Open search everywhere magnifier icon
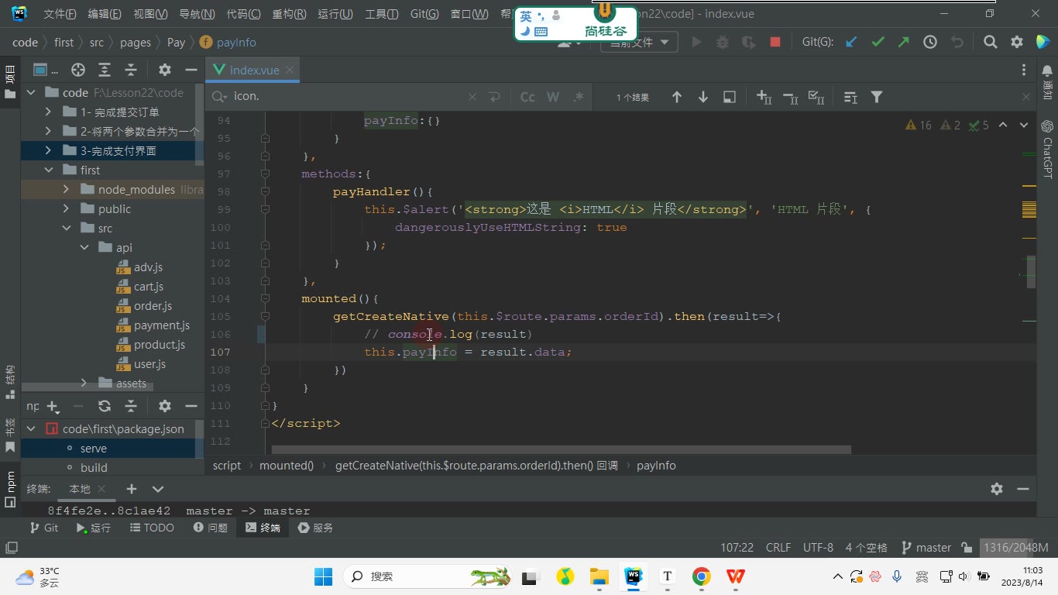This screenshot has width=1058, height=595. pos(990,43)
